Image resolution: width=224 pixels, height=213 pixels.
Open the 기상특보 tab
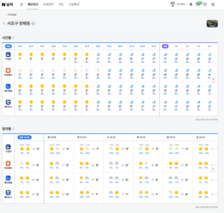[74, 4]
